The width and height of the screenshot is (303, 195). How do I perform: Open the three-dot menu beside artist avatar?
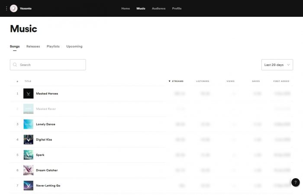[x=6, y=8]
